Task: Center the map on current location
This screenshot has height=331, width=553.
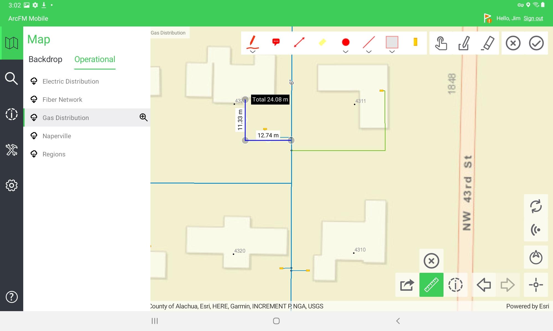Action: tap(536, 285)
